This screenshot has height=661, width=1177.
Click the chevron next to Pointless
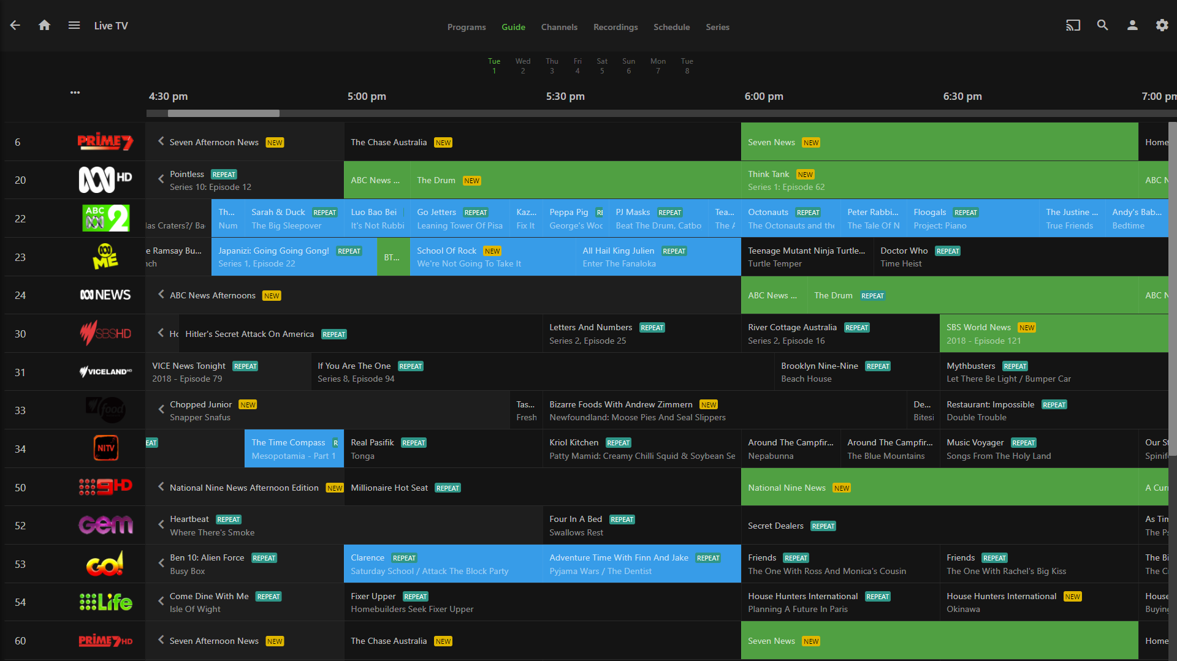tap(161, 179)
